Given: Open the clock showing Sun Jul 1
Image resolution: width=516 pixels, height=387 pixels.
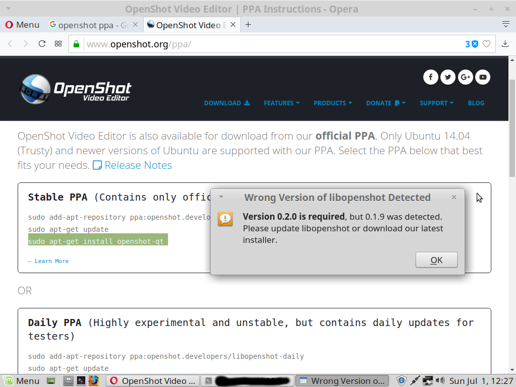Looking at the screenshot, I should (481, 381).
